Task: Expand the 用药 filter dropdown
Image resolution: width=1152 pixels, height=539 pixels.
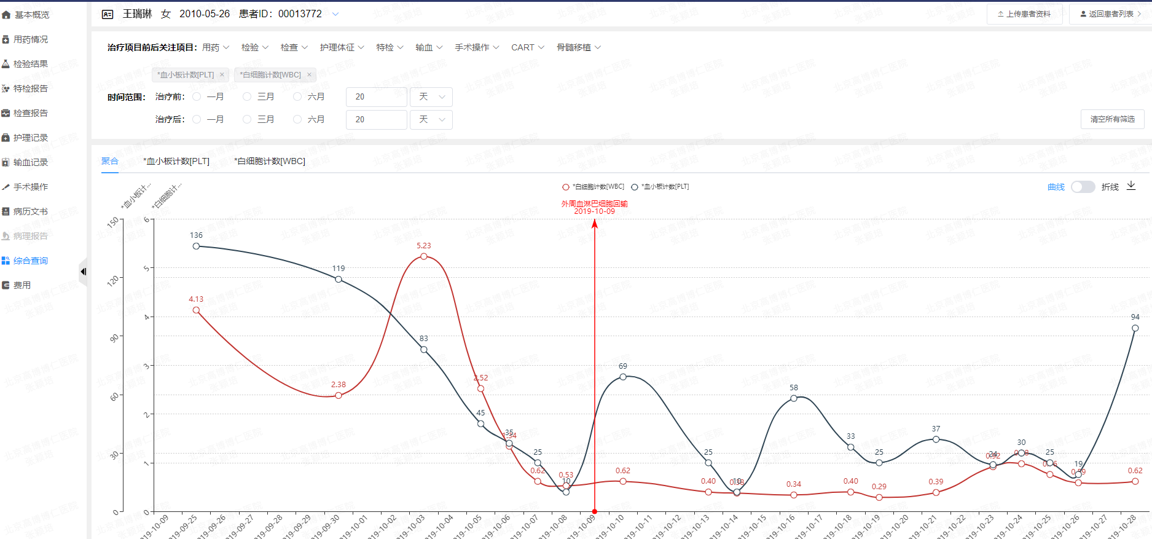Action: 216,47
